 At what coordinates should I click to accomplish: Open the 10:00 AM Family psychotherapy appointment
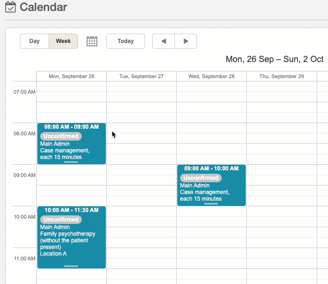(x=71, y=240)
